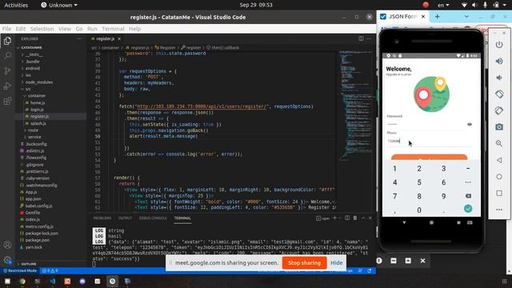Open a new browser tab with the plus button
Screen dimensions: 512x288
(438, 16)
